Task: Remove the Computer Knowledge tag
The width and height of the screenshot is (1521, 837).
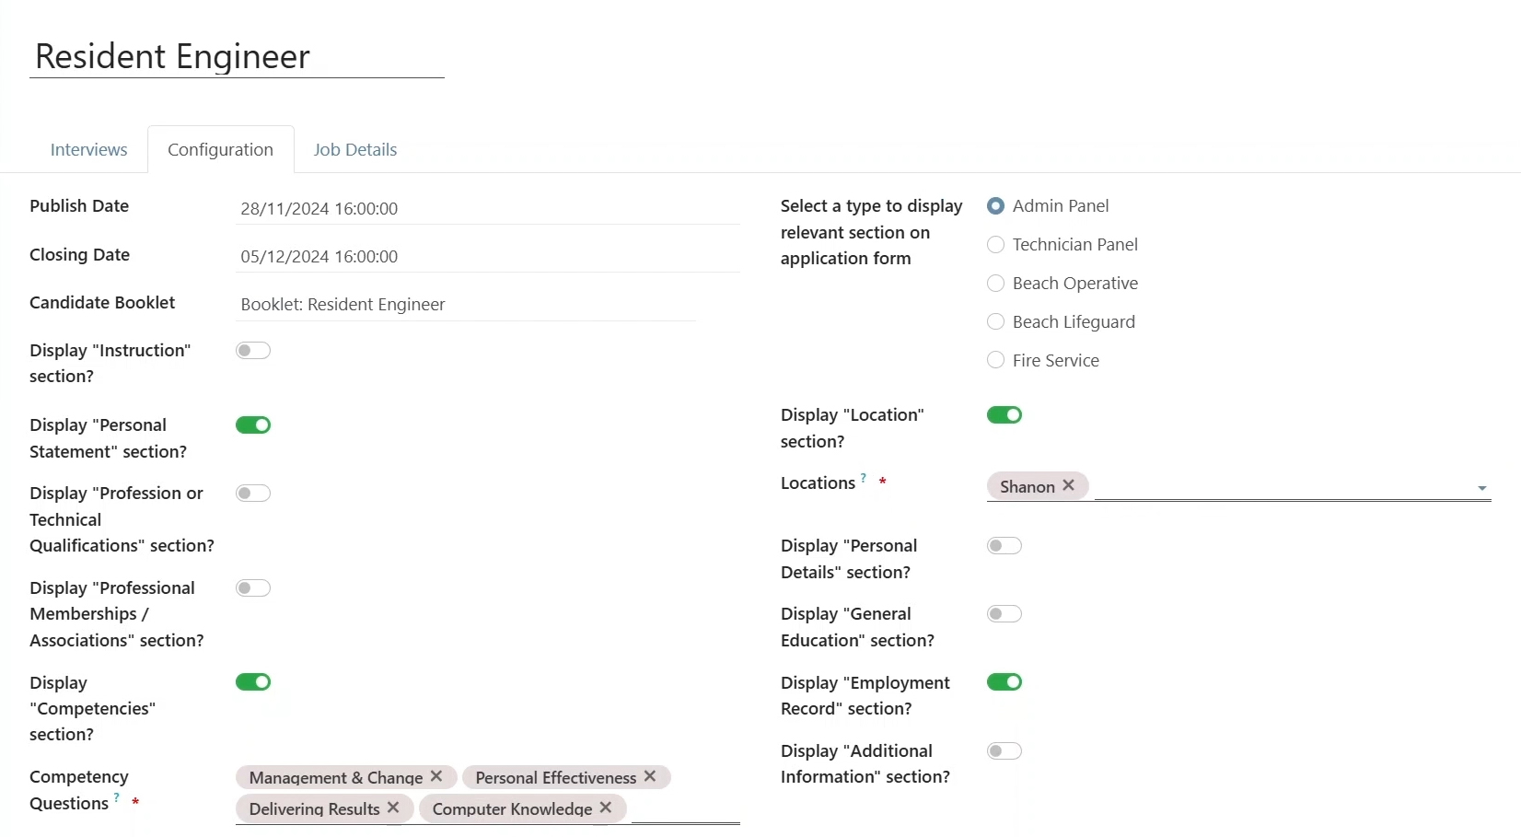Action: coord(606,808)
